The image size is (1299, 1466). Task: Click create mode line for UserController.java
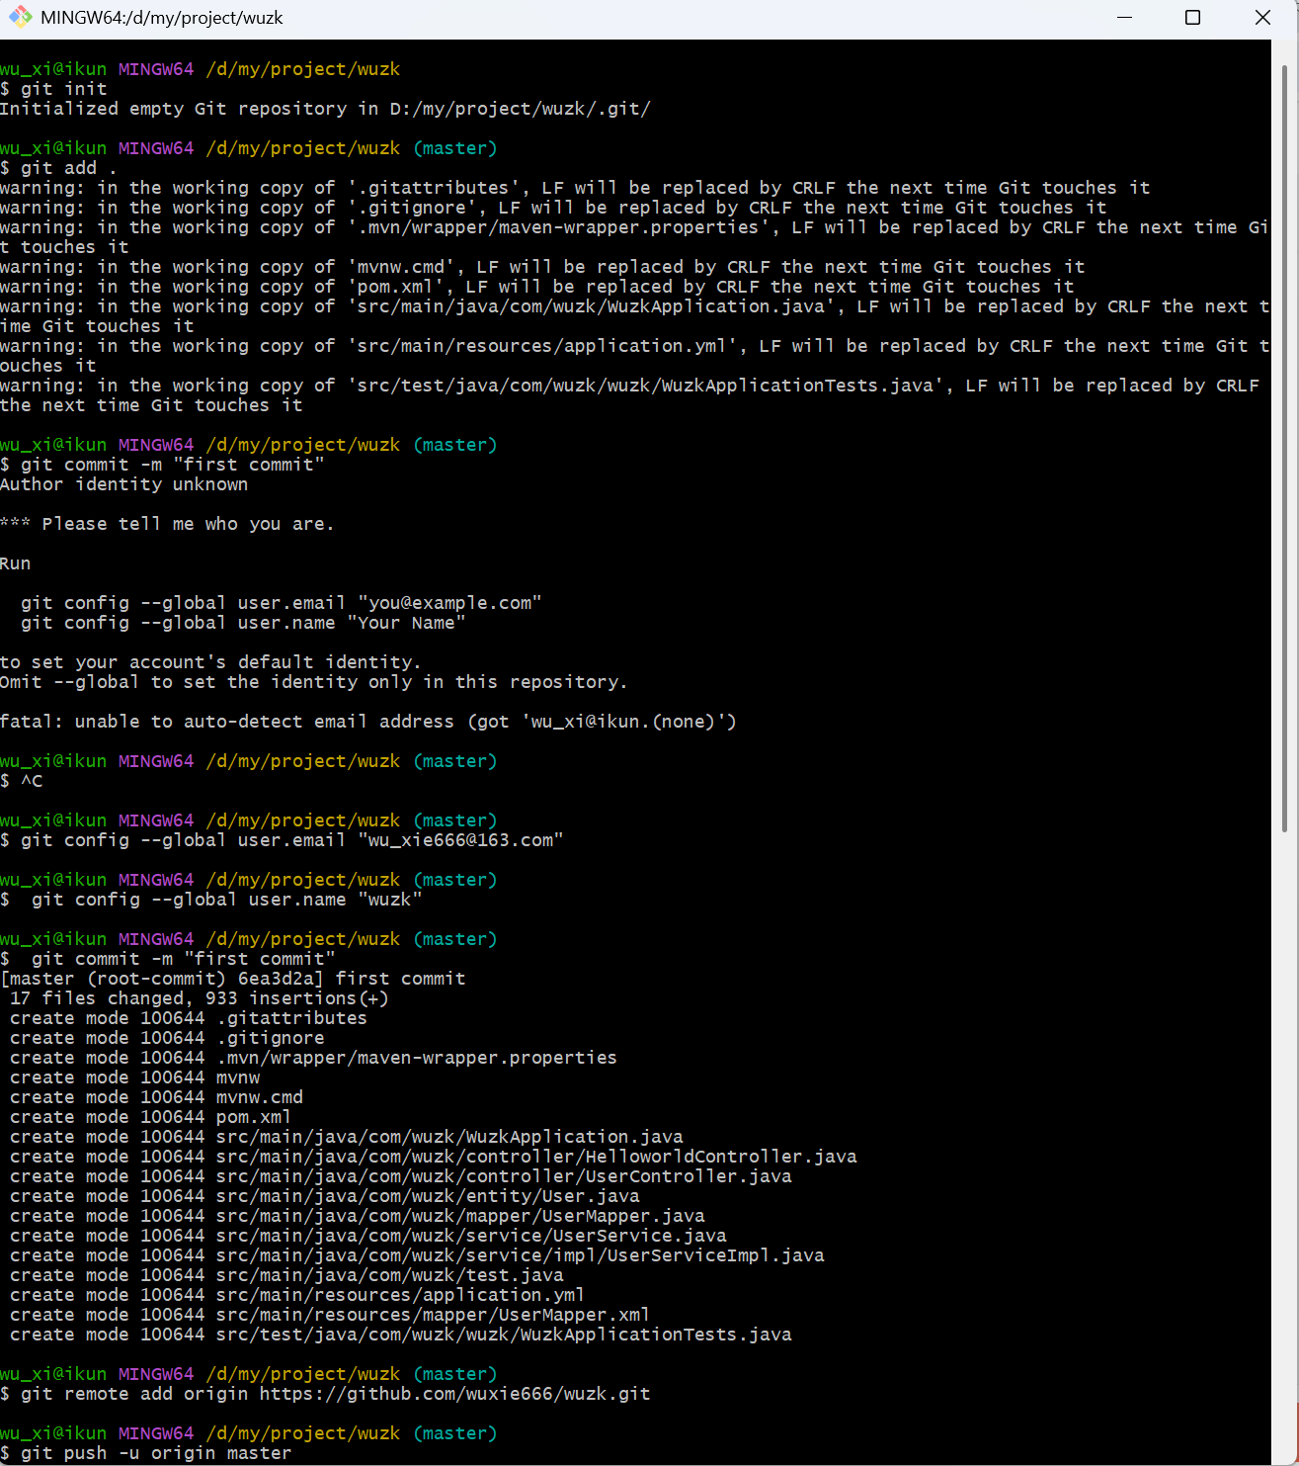401,1176
